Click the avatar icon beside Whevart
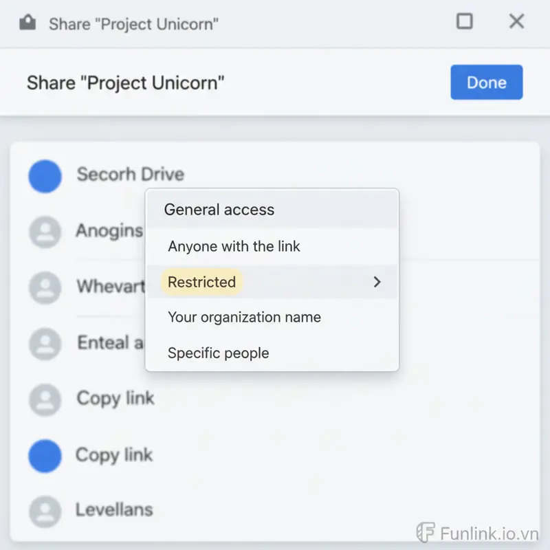The width and height of the screenshot is (550, 550). tap(45, 287)
